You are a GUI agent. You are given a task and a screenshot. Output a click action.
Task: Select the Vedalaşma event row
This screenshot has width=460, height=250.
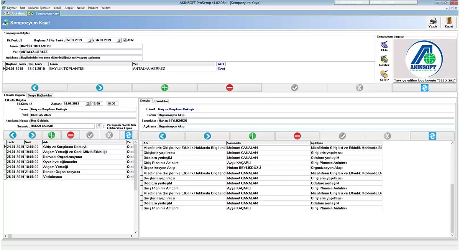tap(53, 177)
